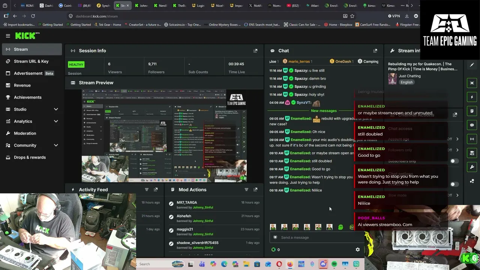The width and height of the screenshot is (480, 270).
Task: Click the note icon in right toolbar
Action: pos(472,111)
